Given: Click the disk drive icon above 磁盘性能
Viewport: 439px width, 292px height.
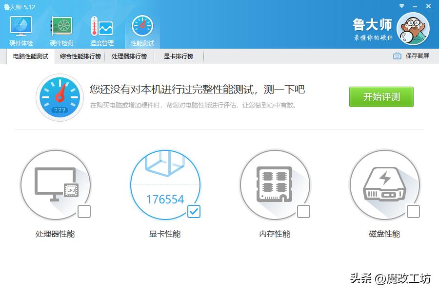Looking at the screenshot, I should (385, 182).
